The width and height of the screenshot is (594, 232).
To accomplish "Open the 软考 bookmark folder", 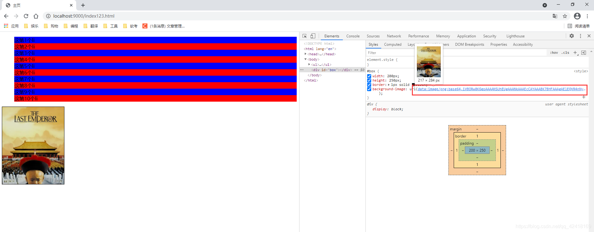I will click(130, 26).
